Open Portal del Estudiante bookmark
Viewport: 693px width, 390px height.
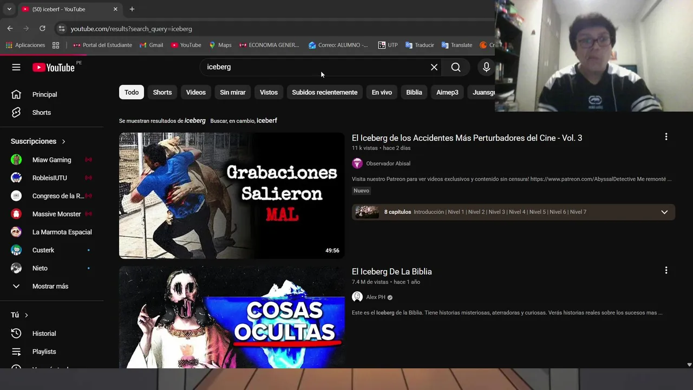(x=102, y=45)
